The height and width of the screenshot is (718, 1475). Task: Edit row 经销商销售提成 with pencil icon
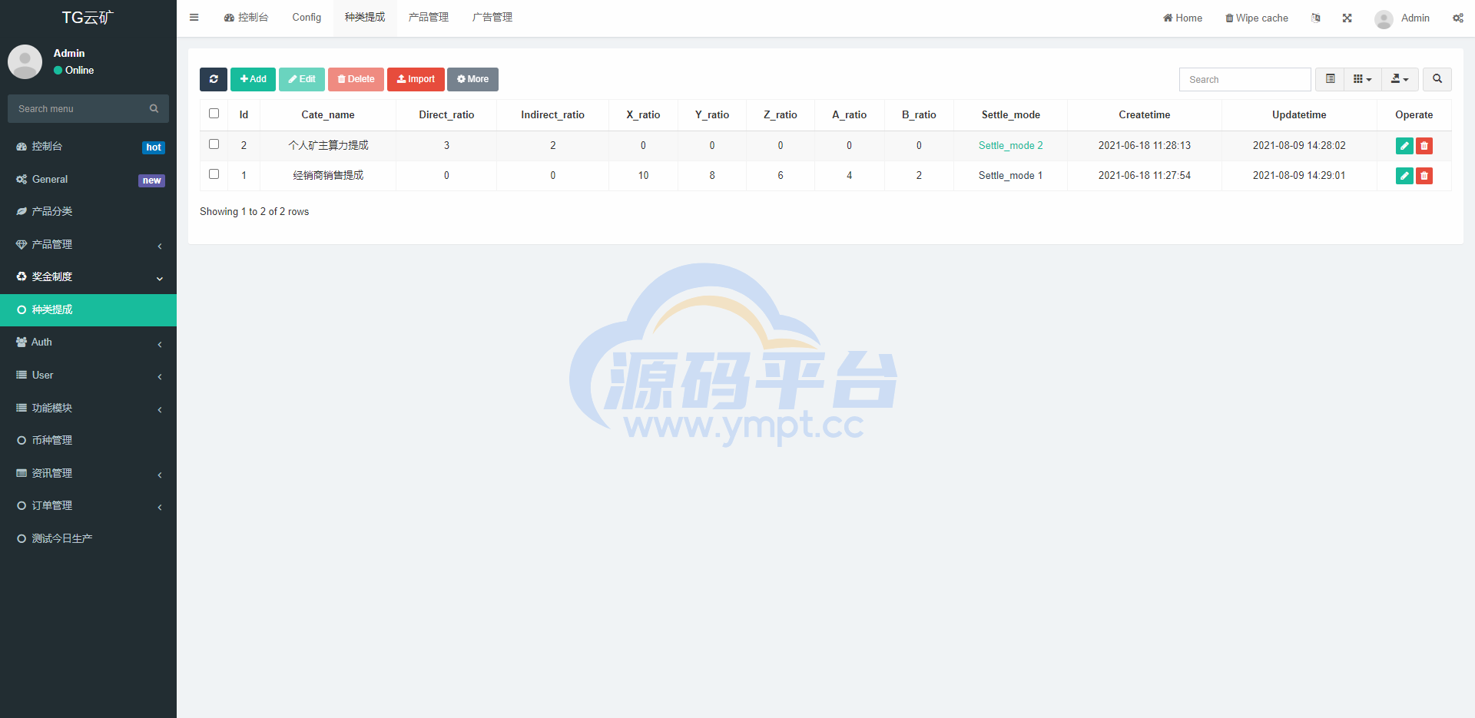click(1404, 176)
